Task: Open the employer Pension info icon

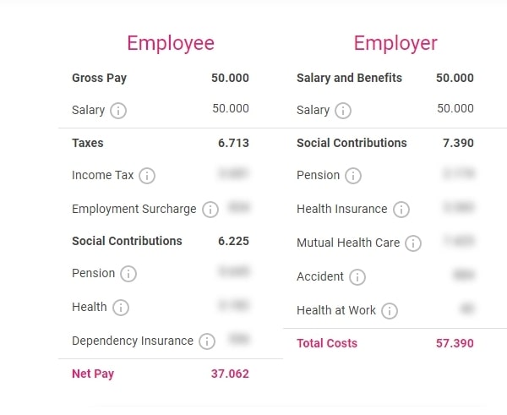Action: pos(353,176)
